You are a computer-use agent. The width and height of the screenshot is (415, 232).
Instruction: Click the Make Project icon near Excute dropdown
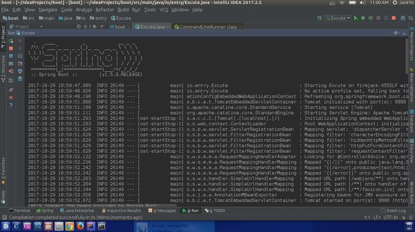click(x=319, y=18)
